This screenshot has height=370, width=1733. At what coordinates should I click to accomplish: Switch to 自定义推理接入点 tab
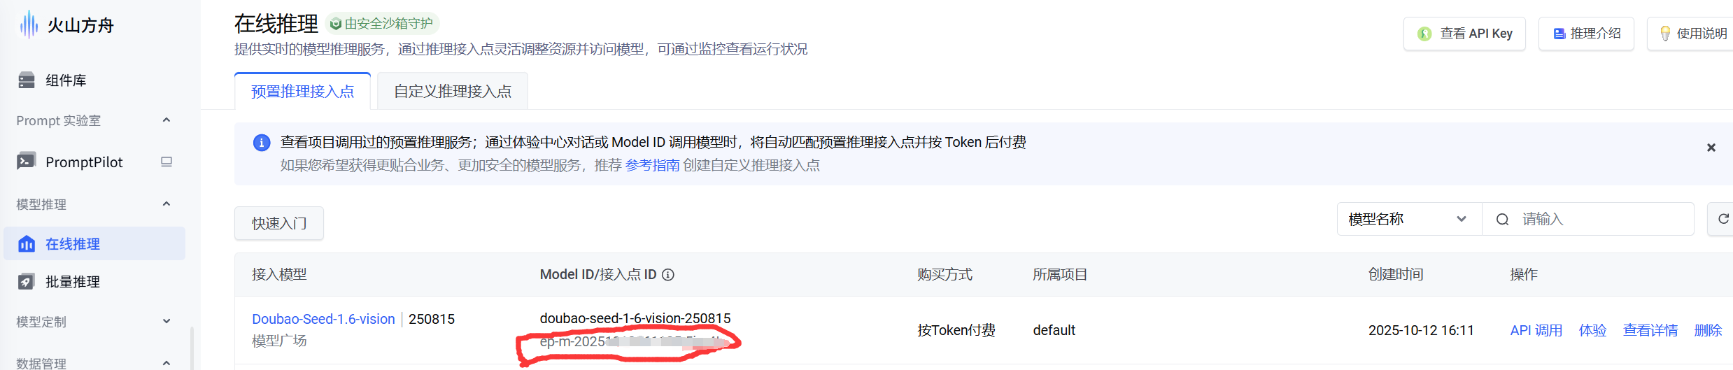453,92
